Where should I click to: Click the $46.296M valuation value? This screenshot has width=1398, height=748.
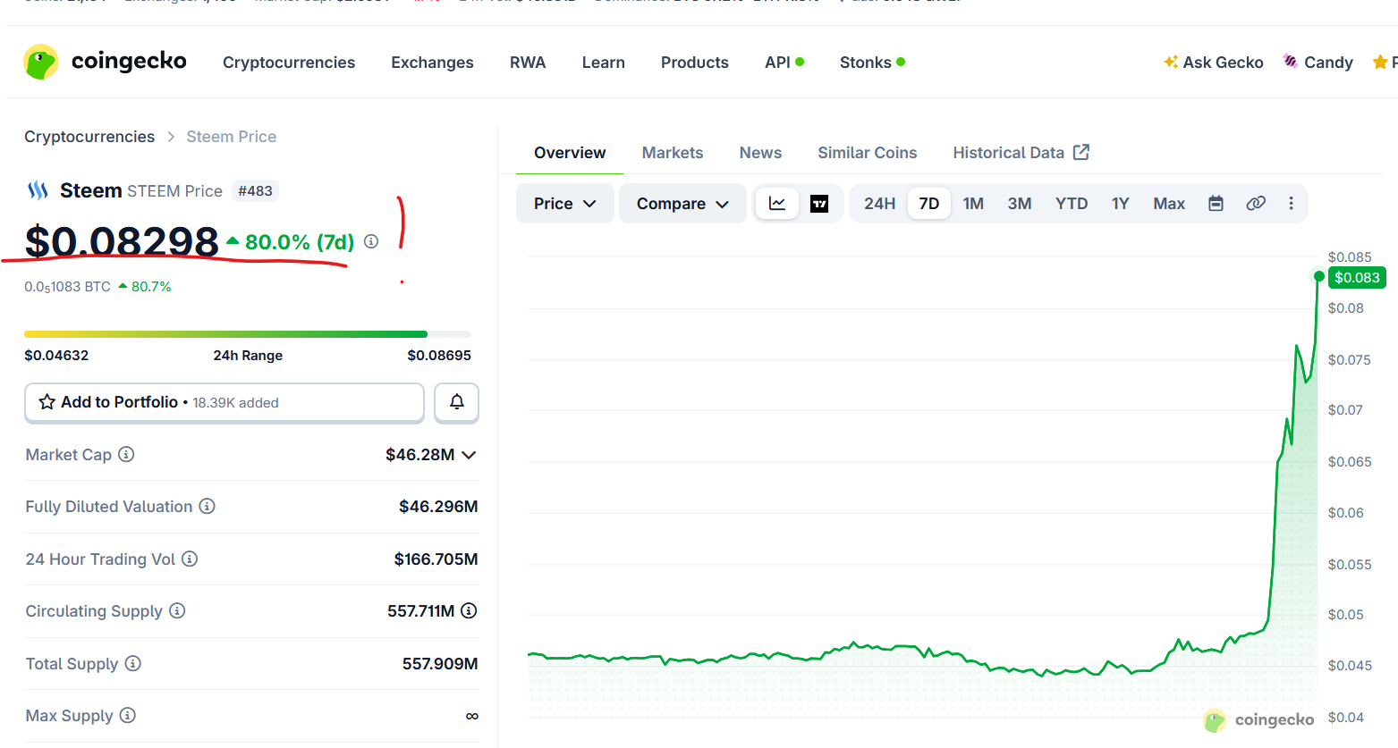pyautogui.click(x=438, y=507)
